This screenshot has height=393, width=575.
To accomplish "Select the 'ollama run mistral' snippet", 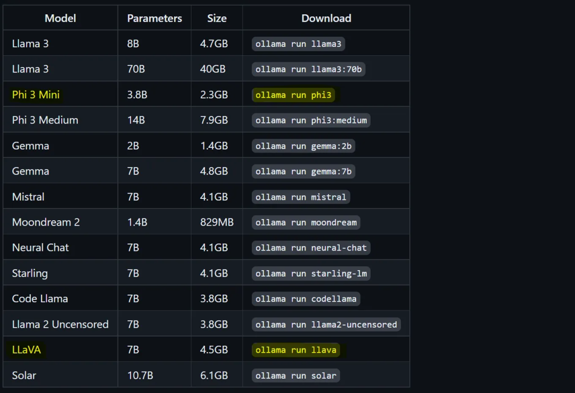I will tap(301, 197).
